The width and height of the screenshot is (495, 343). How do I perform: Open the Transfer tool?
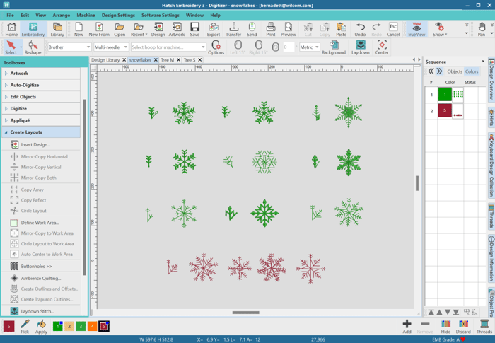[x=233, y=29]
